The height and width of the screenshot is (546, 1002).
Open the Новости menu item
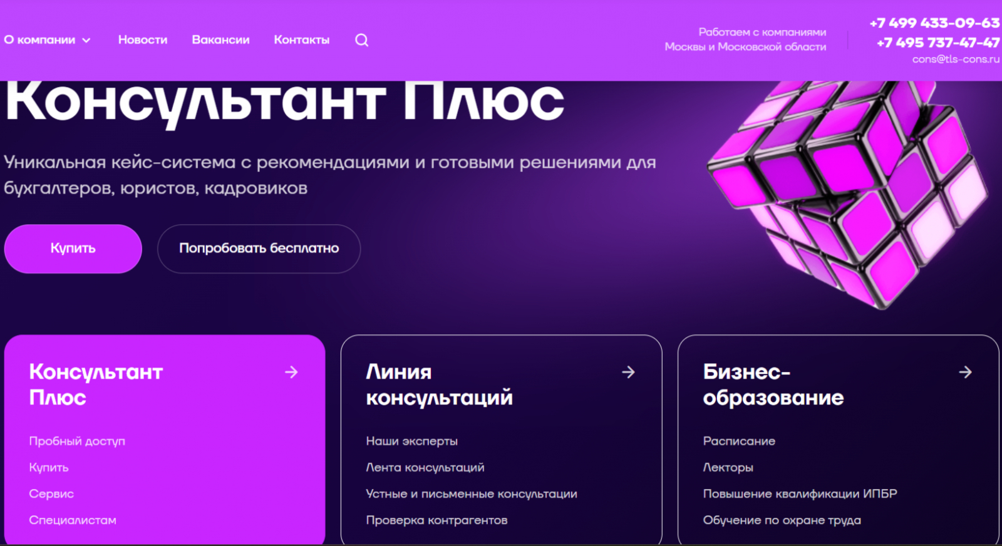[143, 40]
